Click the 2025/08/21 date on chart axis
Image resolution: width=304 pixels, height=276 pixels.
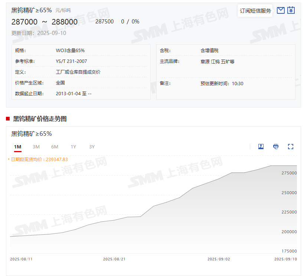pos(113,259)
